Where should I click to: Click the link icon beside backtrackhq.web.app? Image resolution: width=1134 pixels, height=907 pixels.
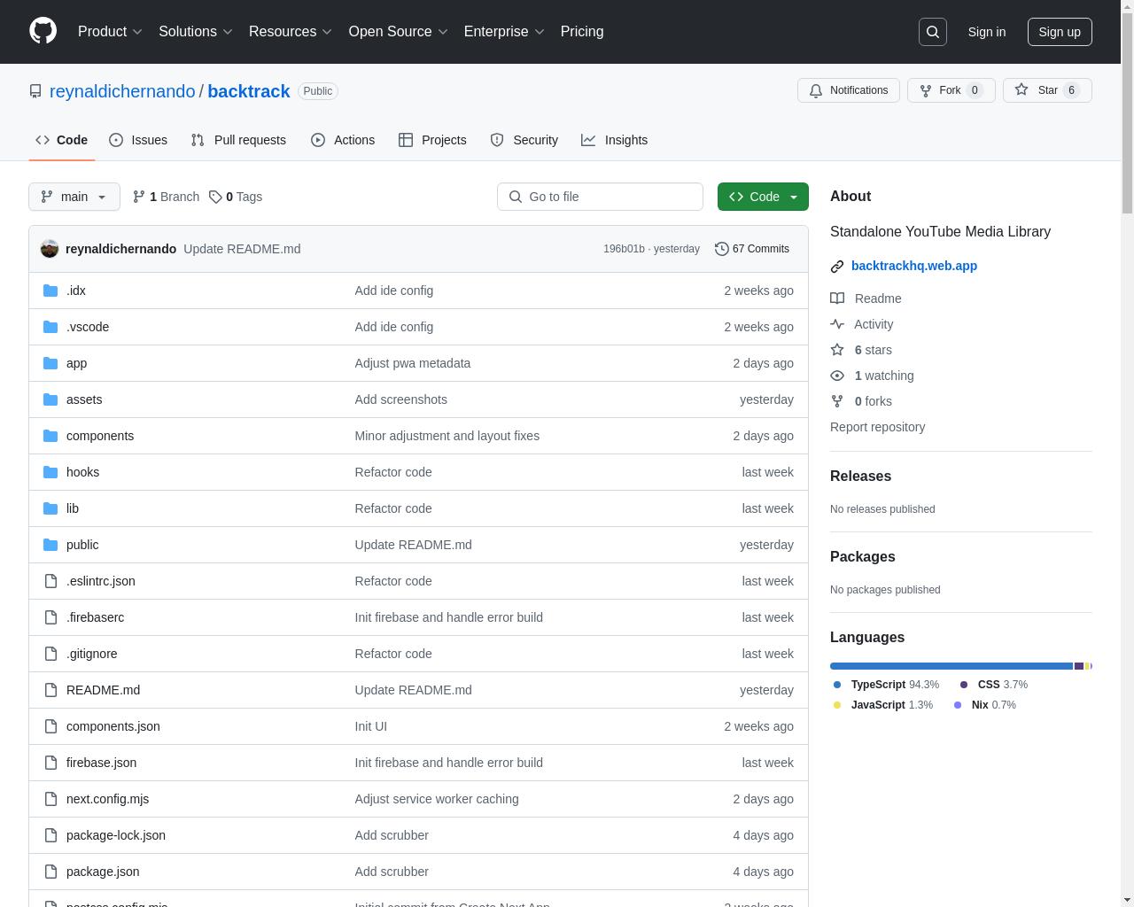[837, 267]
